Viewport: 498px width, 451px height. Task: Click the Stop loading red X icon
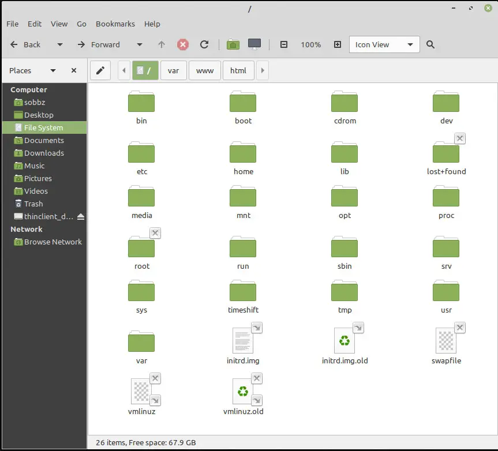[182, 44]
